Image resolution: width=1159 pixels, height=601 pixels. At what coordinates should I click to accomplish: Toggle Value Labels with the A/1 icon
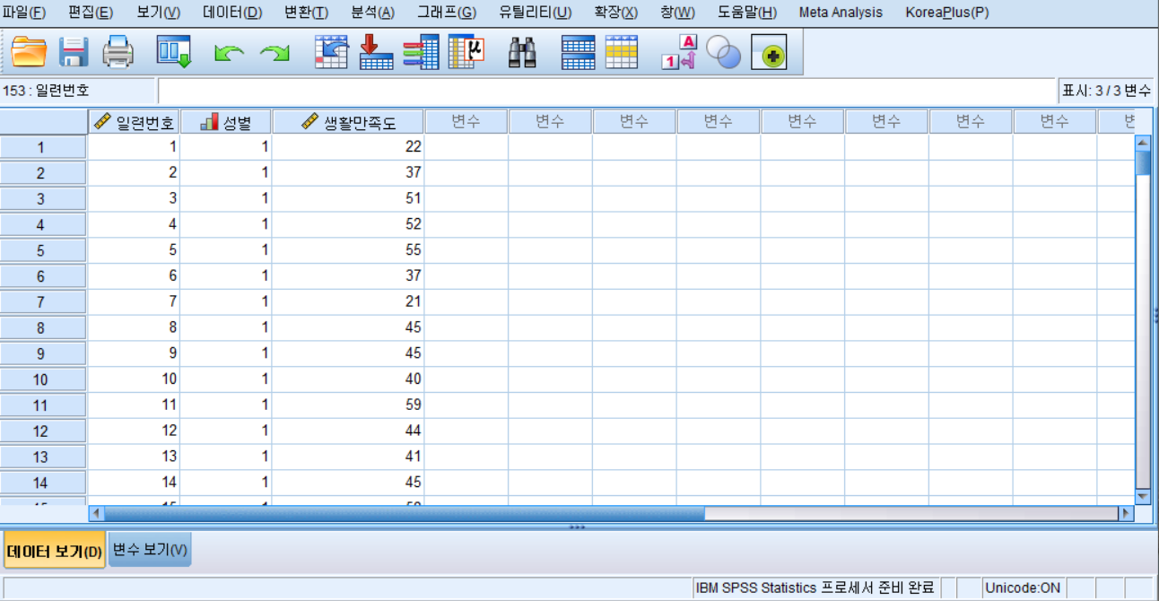(679, 52)
